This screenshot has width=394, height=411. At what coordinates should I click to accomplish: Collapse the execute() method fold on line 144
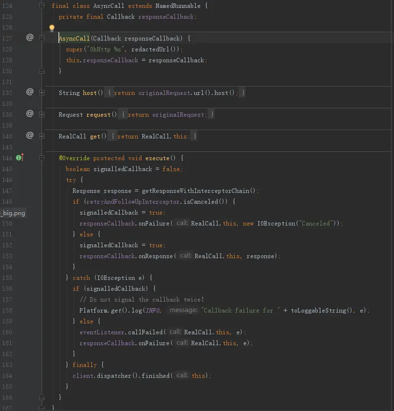point(42,158)
